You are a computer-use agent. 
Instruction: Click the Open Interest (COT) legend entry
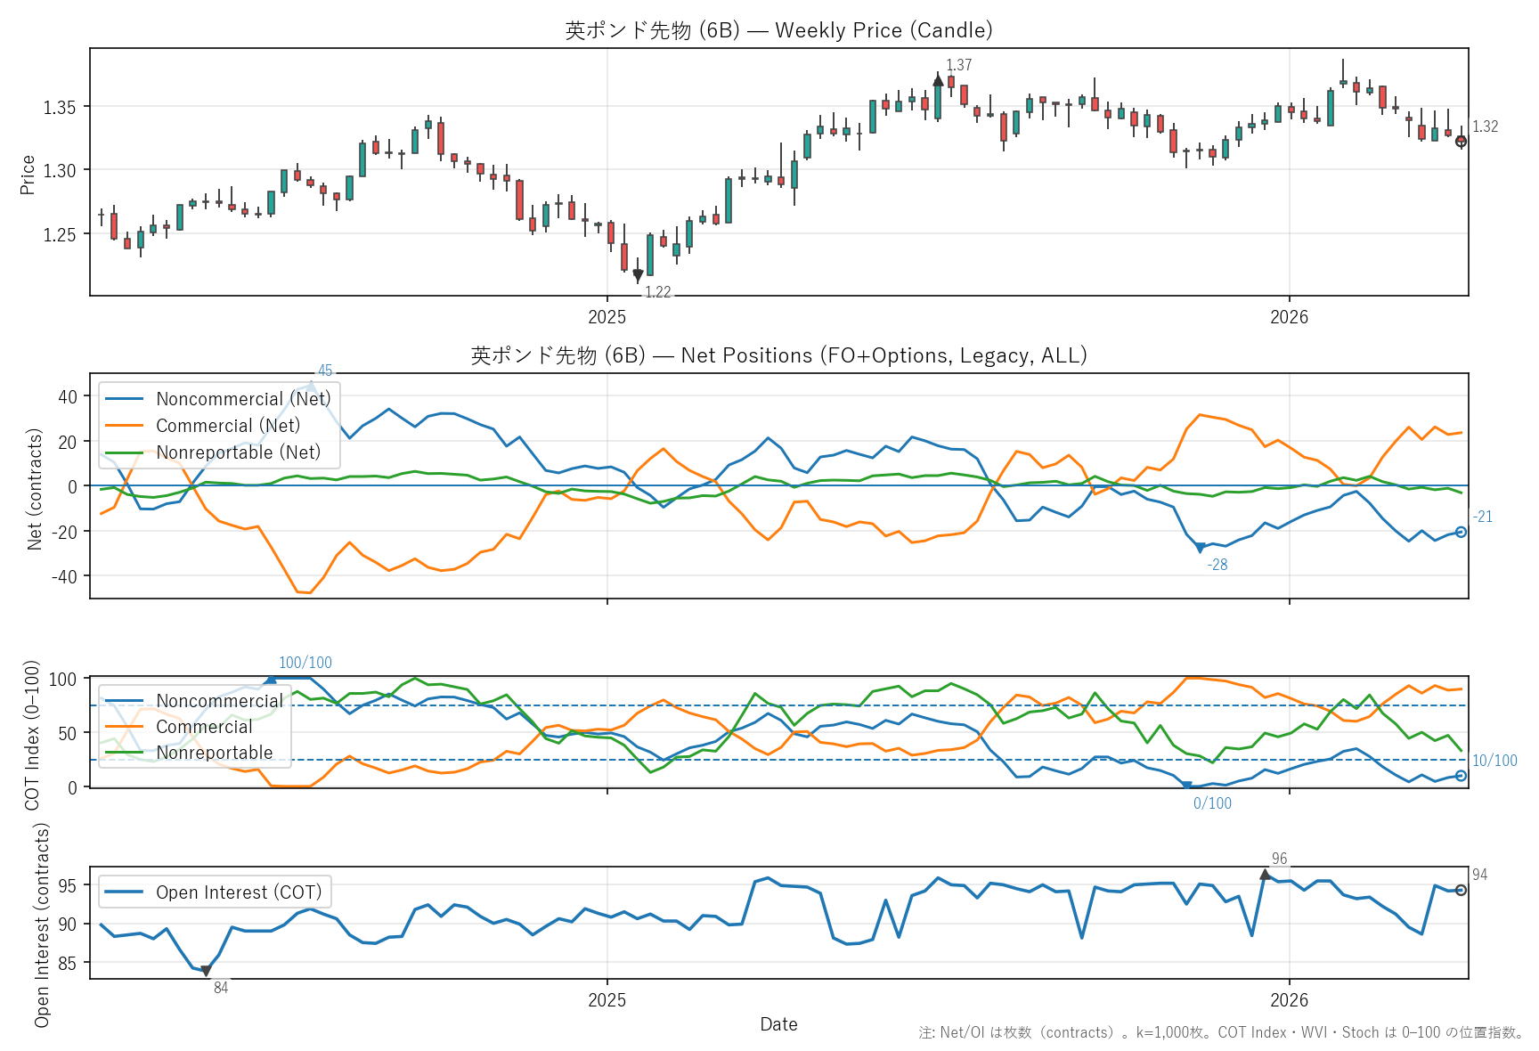coord(238,892)
